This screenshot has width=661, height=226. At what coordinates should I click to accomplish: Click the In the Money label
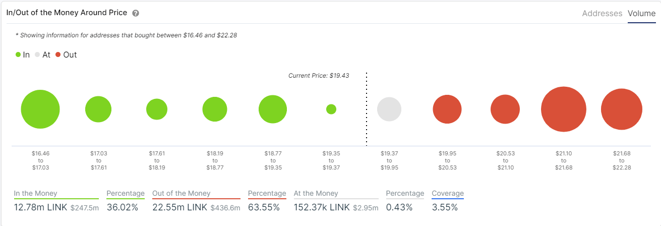36,193
